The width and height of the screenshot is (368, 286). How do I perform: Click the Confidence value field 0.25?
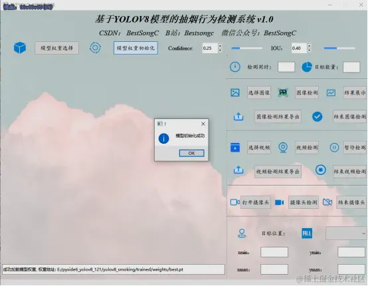(211, 48)
